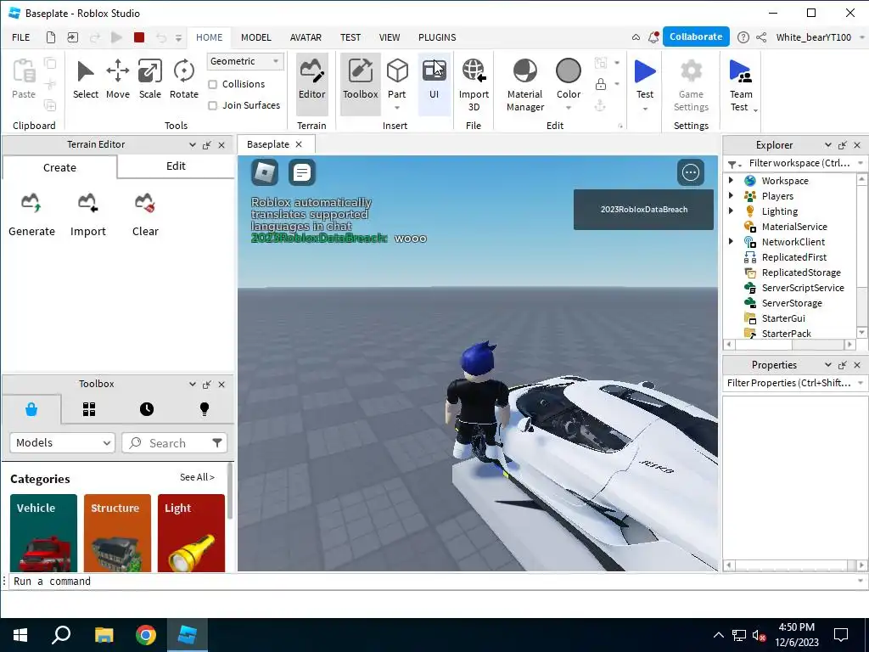Open the Structure category card
The image size is (869, 652).
click(117, 533)
